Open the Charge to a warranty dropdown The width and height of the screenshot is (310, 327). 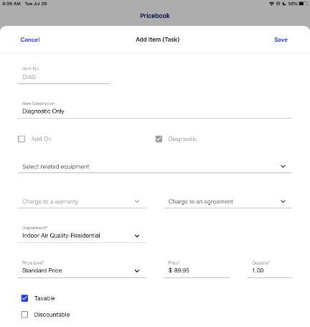tap(82, 202)
